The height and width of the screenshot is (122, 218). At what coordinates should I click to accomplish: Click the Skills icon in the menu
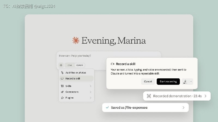(62, 86)
